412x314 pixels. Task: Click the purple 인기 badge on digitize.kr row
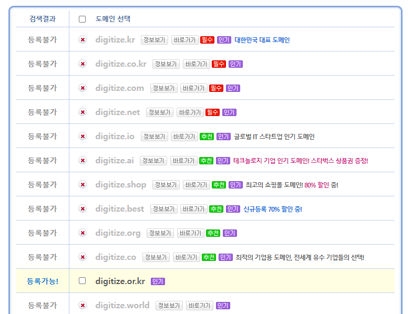click(224, 40)
